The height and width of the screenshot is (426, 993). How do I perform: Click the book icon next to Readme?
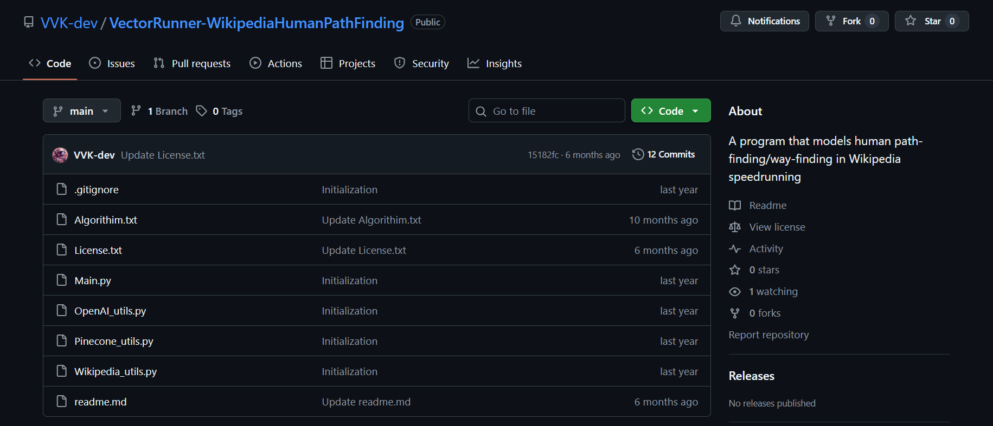[735, 206]
